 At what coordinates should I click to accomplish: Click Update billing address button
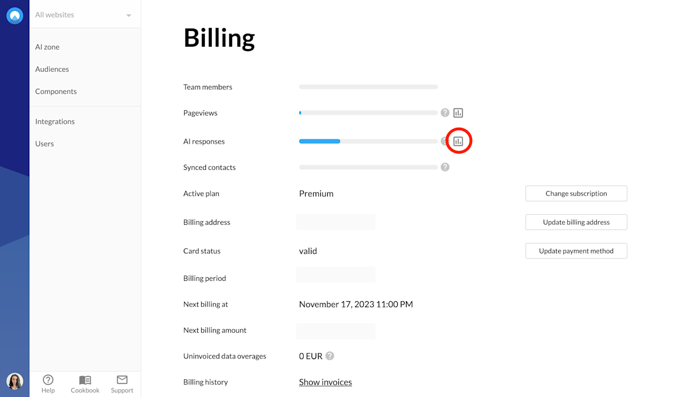[576, 222]
